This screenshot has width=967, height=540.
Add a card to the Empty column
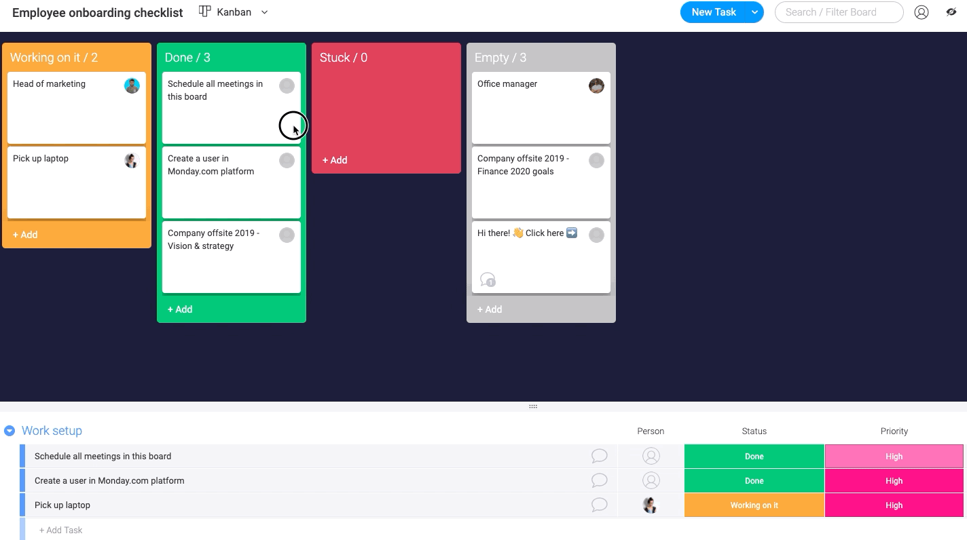(490, 309)
